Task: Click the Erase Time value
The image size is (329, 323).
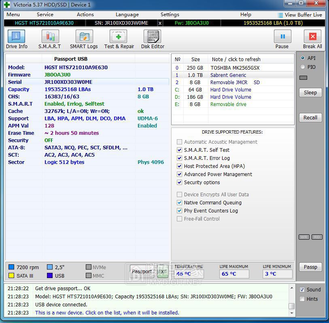Action: point(72,133)
